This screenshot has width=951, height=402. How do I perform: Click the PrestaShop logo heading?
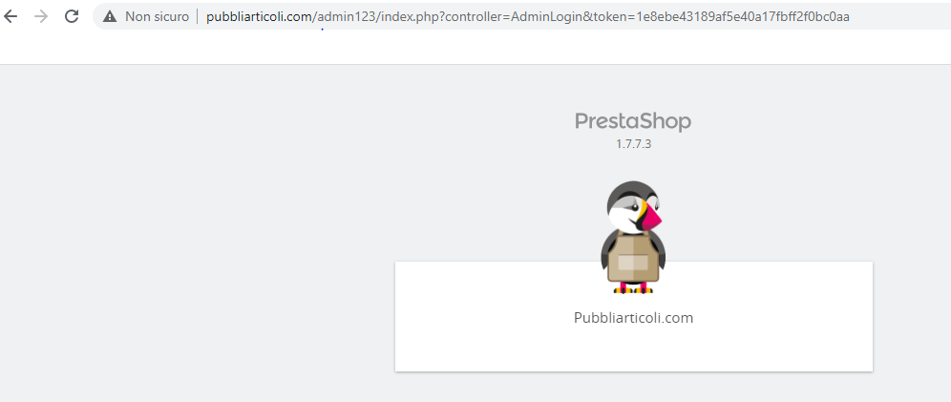coord(633,121)
